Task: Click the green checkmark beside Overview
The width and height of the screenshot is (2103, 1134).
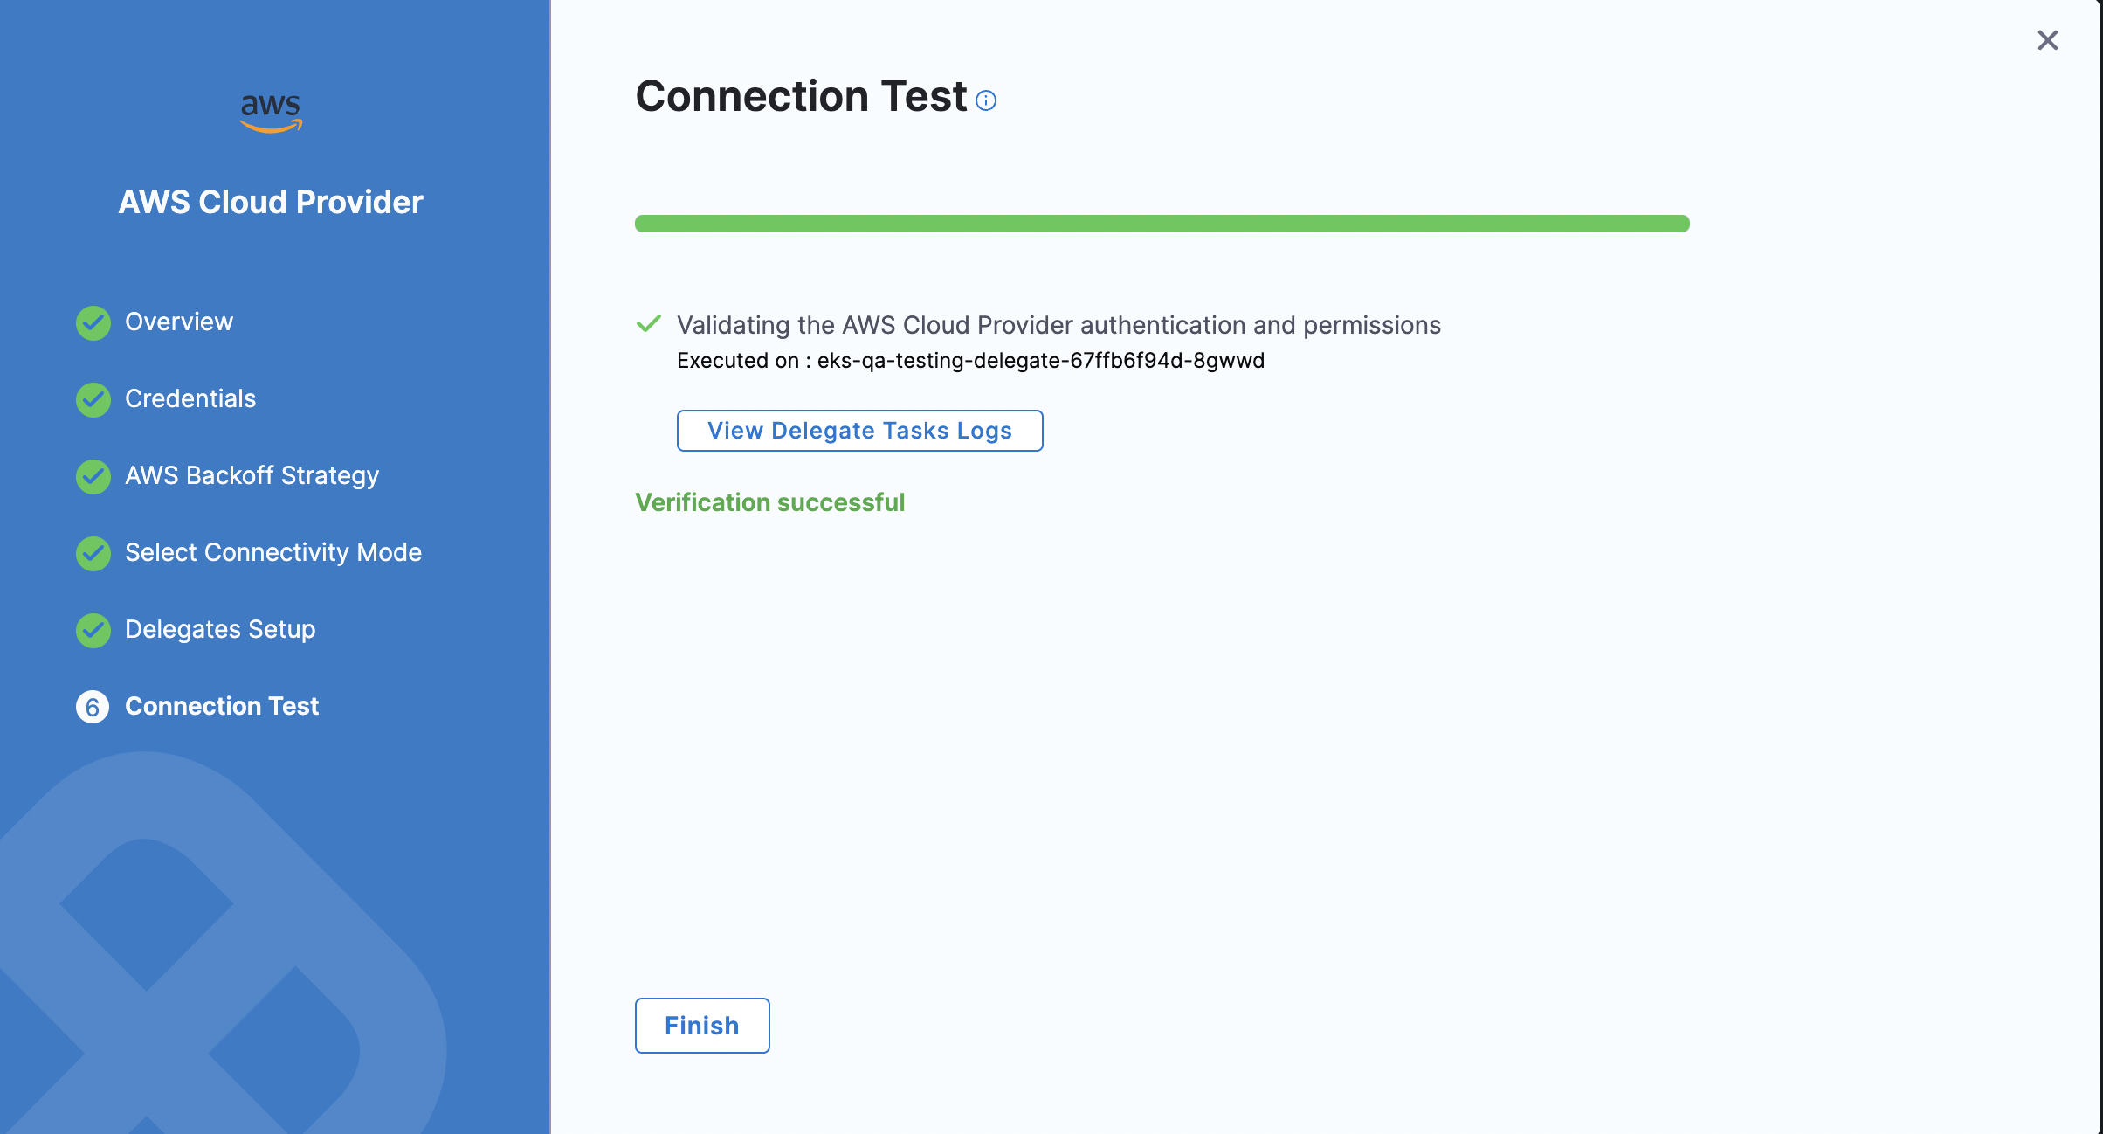Action: (x=93, y=322)
